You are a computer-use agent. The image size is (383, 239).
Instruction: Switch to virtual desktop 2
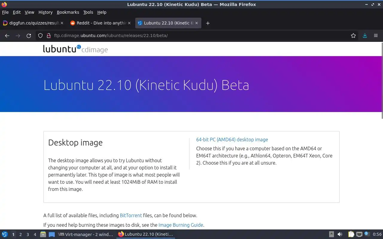click(20, 235)
